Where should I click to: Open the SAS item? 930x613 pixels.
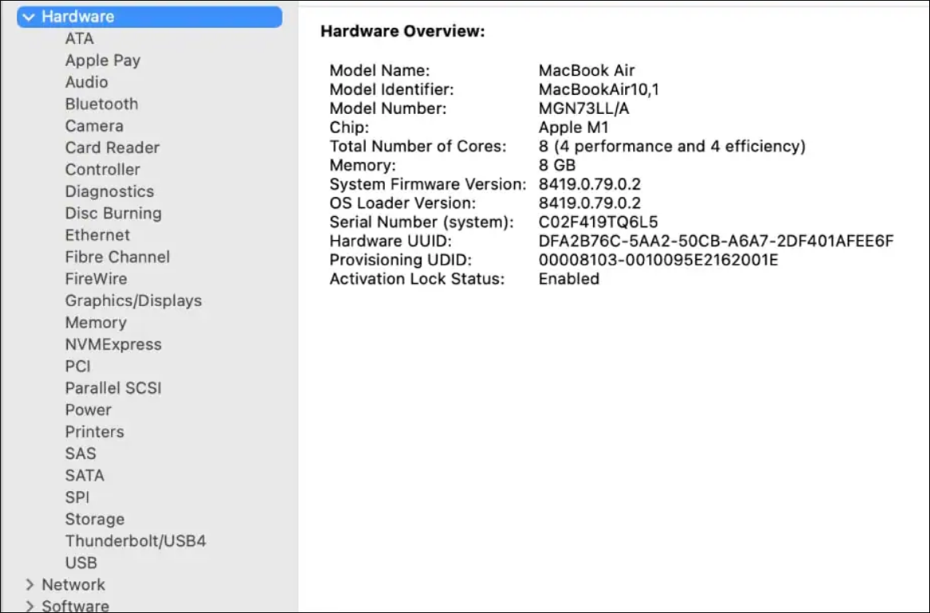tap(81, 454)
